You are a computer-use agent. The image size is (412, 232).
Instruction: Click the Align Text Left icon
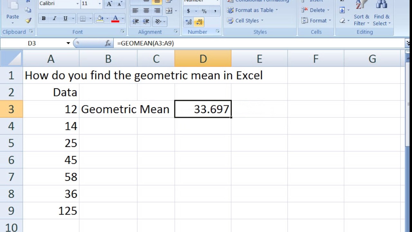135,11
